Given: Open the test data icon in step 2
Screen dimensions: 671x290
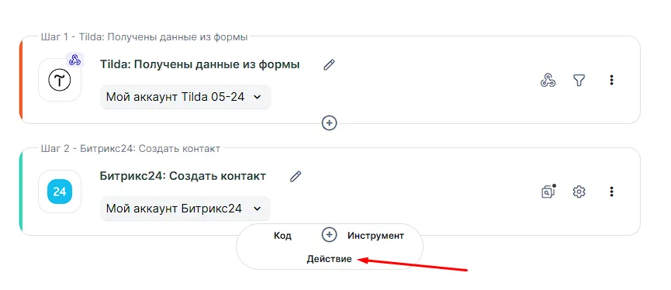Looking at the screenshot, I should tap(548, 192).
